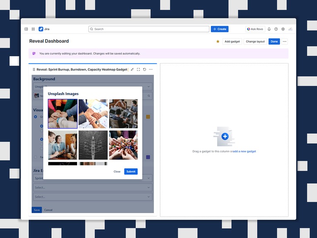317x238 pixels.
Task: Click the Jira logo
Action: click(x=44, y=29)
